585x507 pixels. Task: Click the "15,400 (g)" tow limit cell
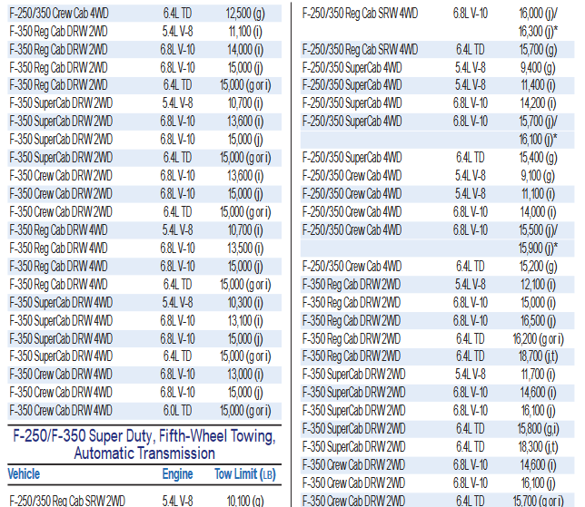pyautogui.click(x=538, y=158)
